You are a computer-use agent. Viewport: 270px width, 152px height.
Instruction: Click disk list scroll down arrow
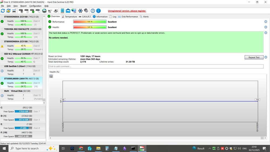coord(44,103)
